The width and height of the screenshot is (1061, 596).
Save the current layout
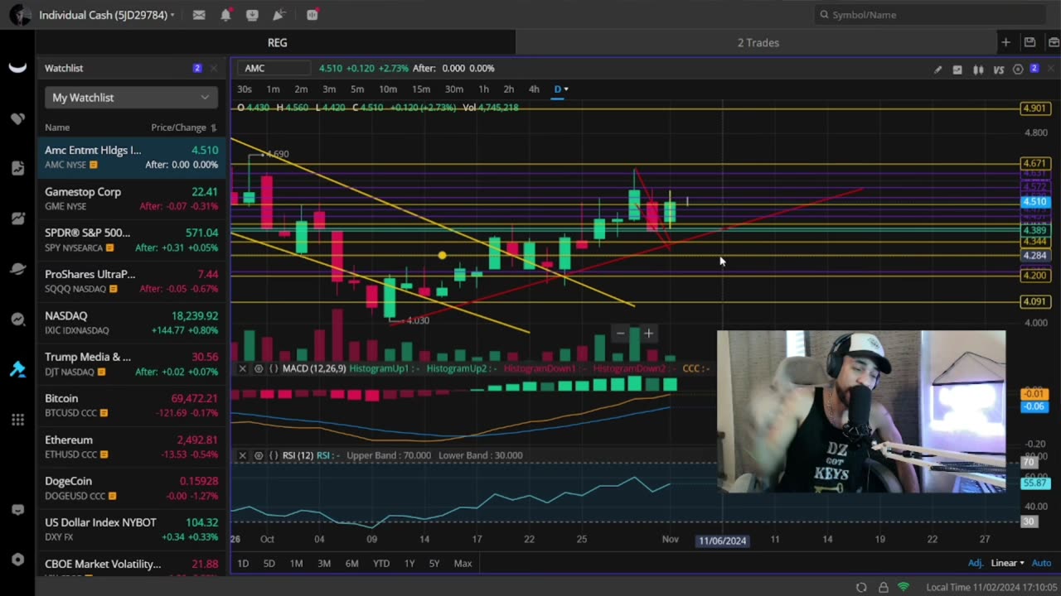tap(1030, 42)
